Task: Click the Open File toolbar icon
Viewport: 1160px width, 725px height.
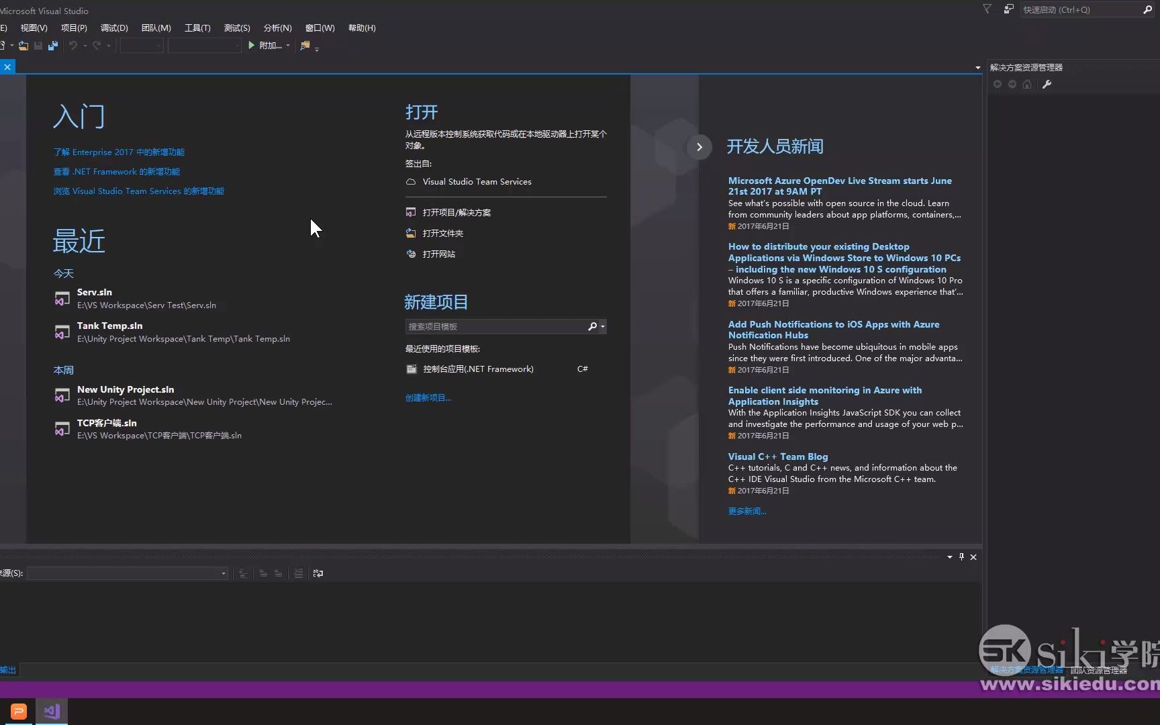Action: 23,46
